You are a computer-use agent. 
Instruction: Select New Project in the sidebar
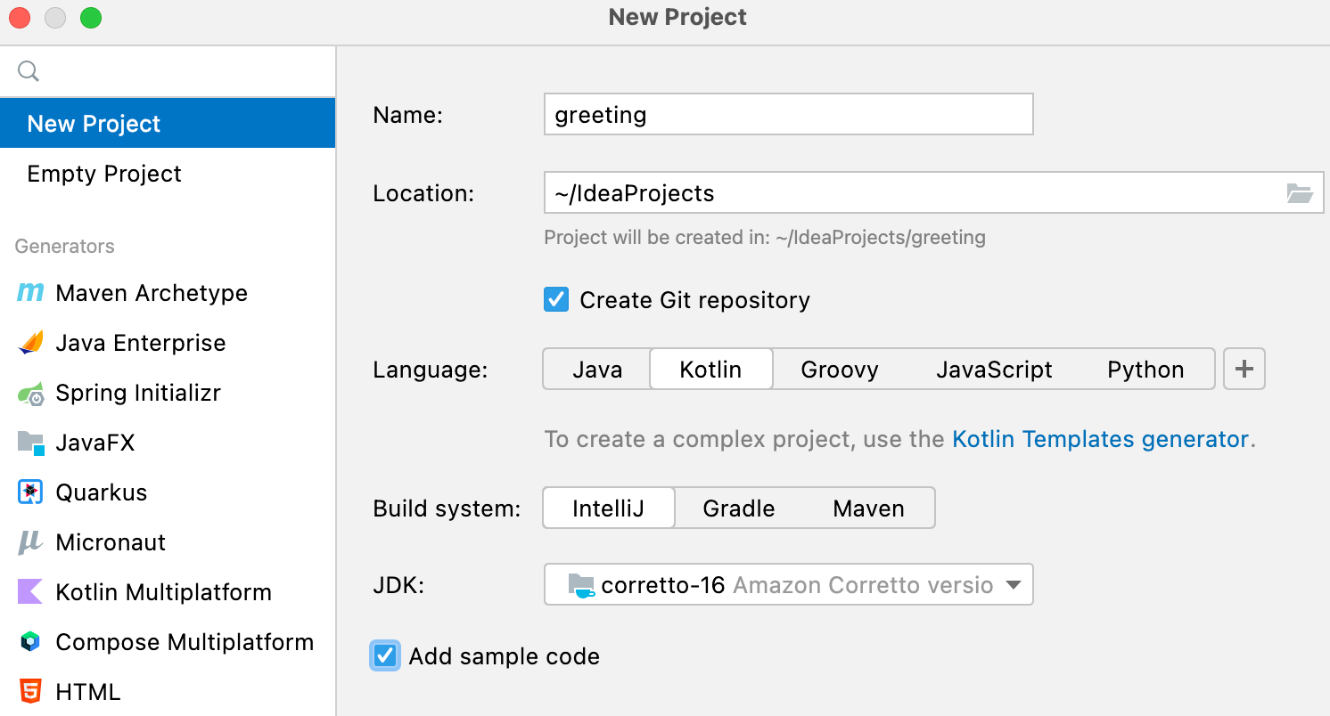[x=168, y=123]
